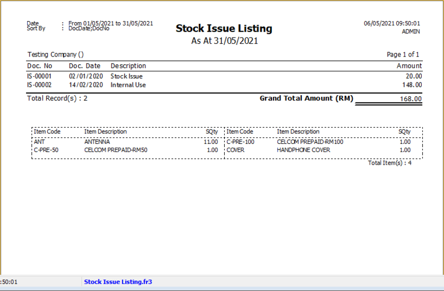
Task: Click the grand total value 168.00
Action: (x=411, y=99)
